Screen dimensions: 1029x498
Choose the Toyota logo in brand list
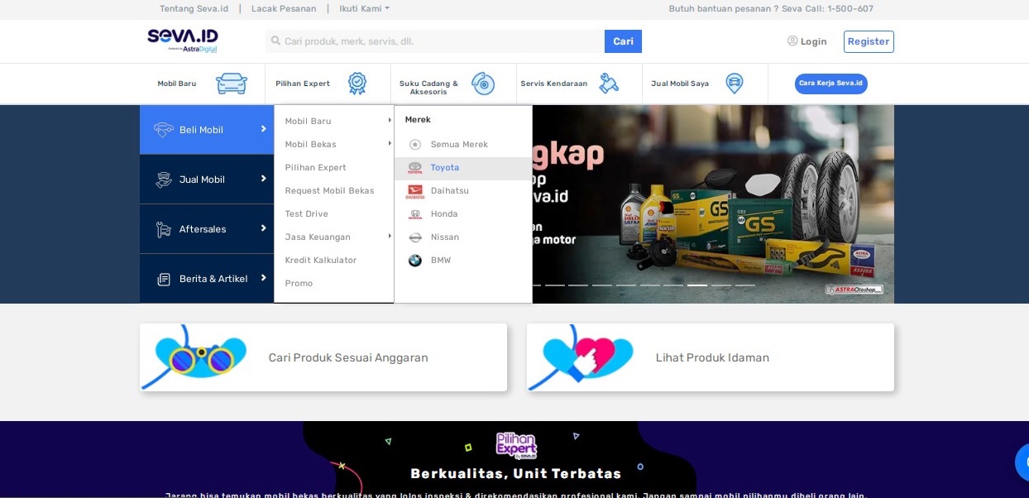pos(415,168)
